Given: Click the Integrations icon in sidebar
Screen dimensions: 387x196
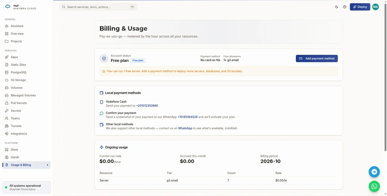Looking at the screenshot, I should pos(7,134).
